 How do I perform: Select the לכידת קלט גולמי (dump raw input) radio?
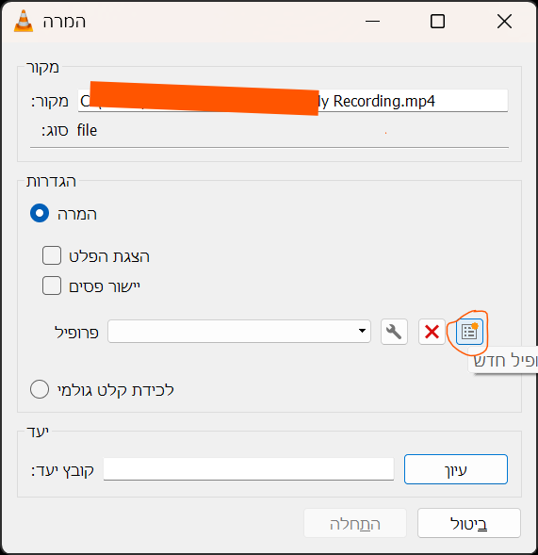pos(40,389)
